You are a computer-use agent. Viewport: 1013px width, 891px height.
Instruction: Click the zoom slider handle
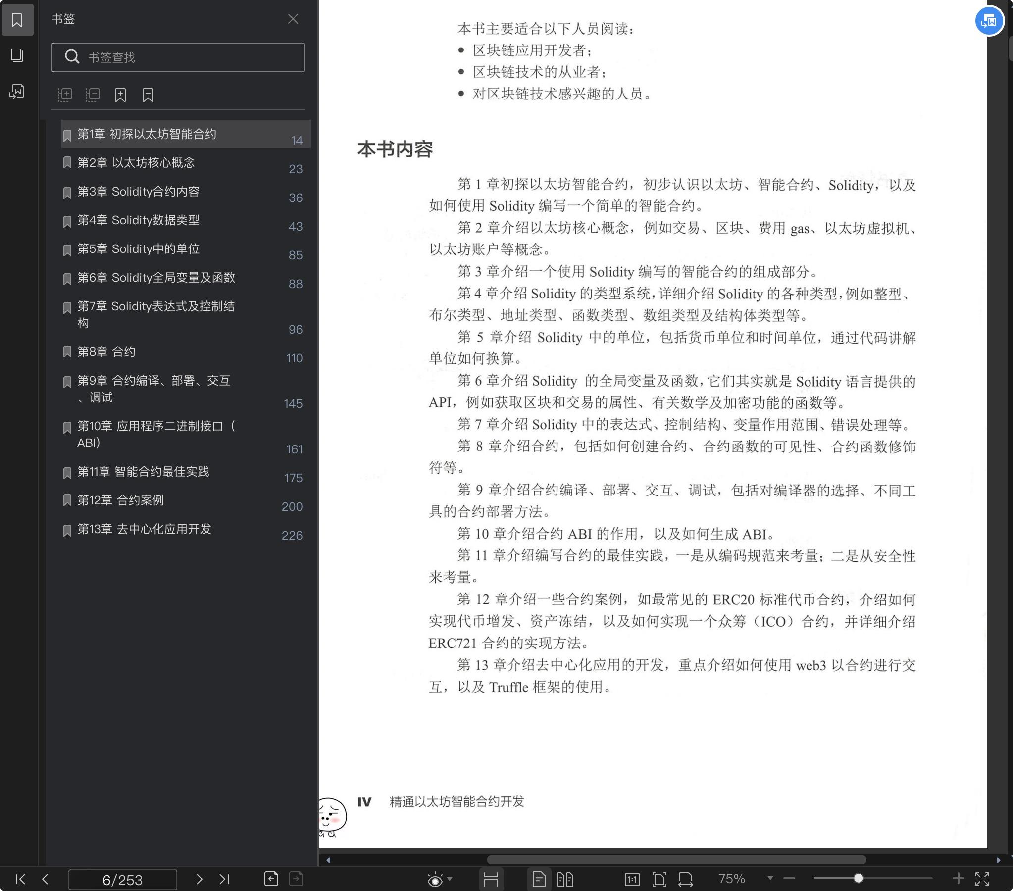tap(859, 879)
